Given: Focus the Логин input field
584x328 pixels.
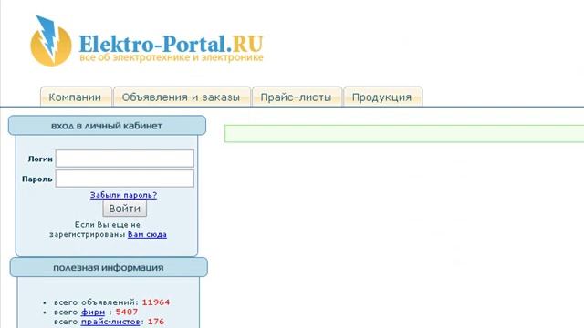Looking at the screenshot, I should click(x=125, y=159).
